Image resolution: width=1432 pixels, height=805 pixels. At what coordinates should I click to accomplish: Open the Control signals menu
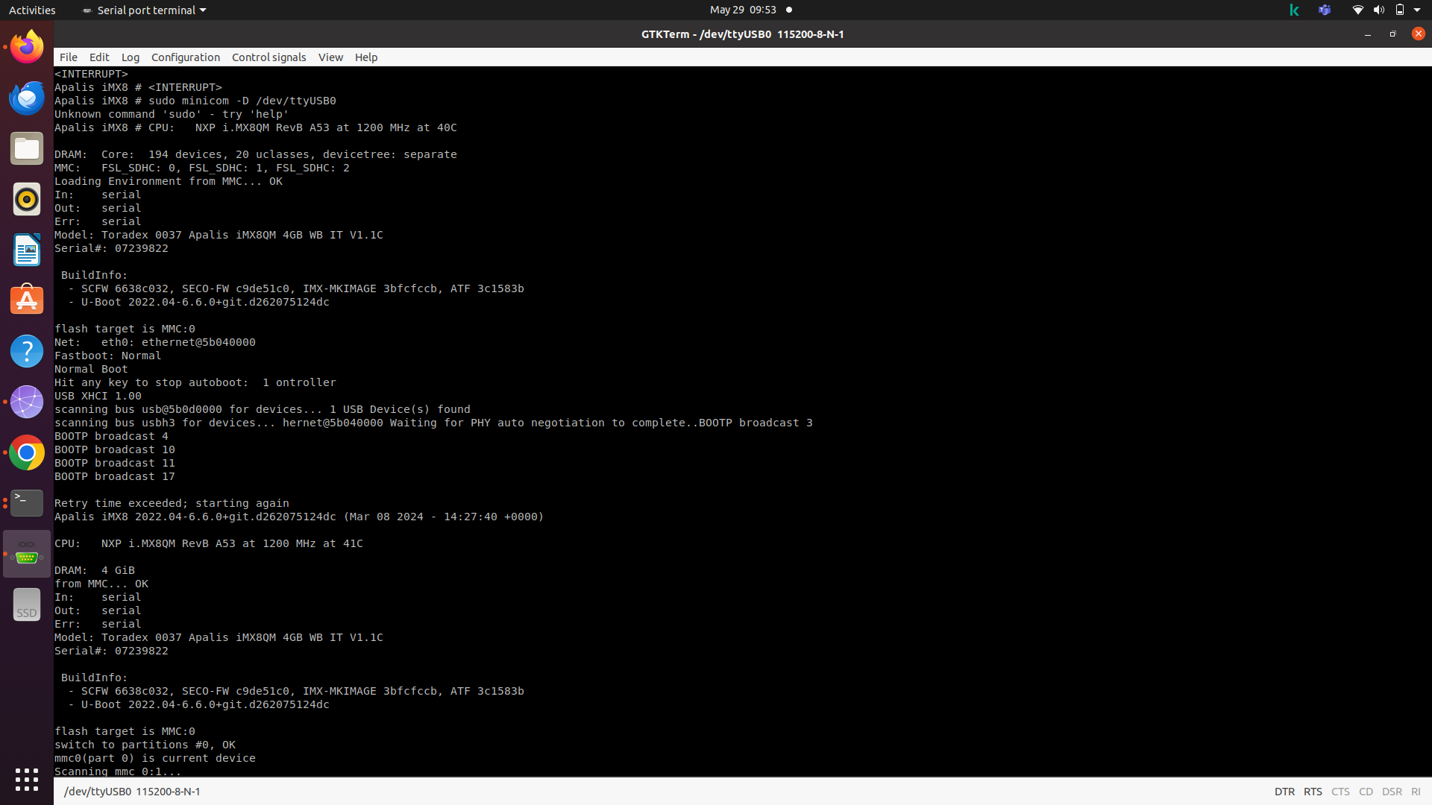pyautogui.click(x=269, y=57)
